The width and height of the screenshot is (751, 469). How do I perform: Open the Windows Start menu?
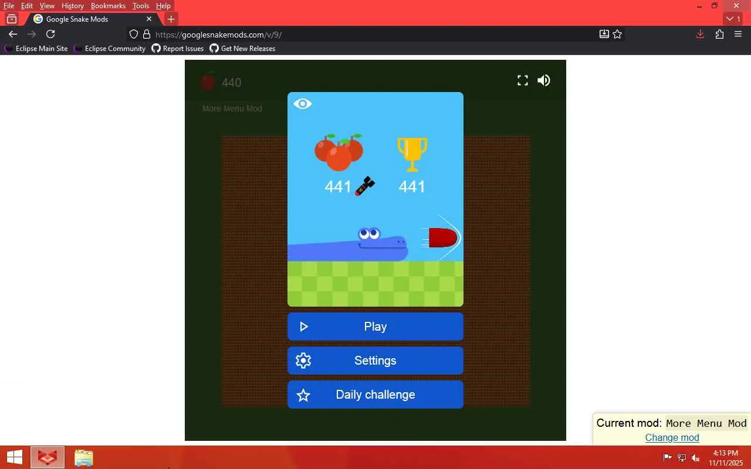pyautogui.click(x=14, y=457)
